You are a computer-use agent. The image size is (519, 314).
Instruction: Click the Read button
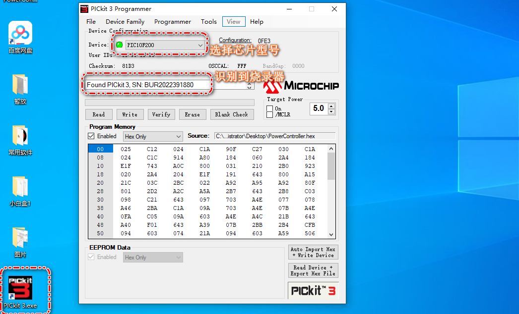point(99,114)
